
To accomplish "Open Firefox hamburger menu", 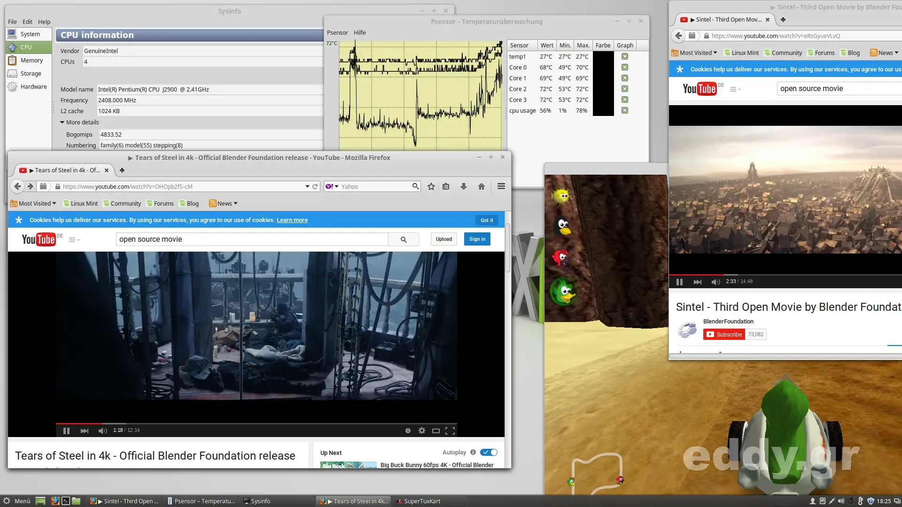I will (501, 186).
